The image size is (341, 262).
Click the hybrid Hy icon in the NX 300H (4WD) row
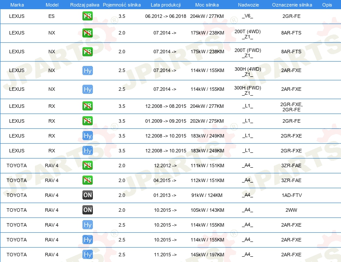pos(88,70)
